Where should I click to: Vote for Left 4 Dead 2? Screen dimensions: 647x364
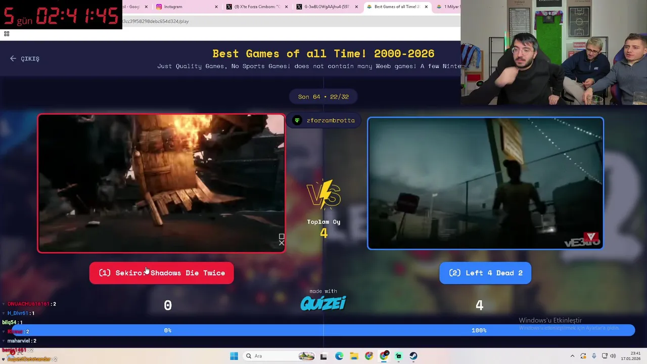point(485,273)
